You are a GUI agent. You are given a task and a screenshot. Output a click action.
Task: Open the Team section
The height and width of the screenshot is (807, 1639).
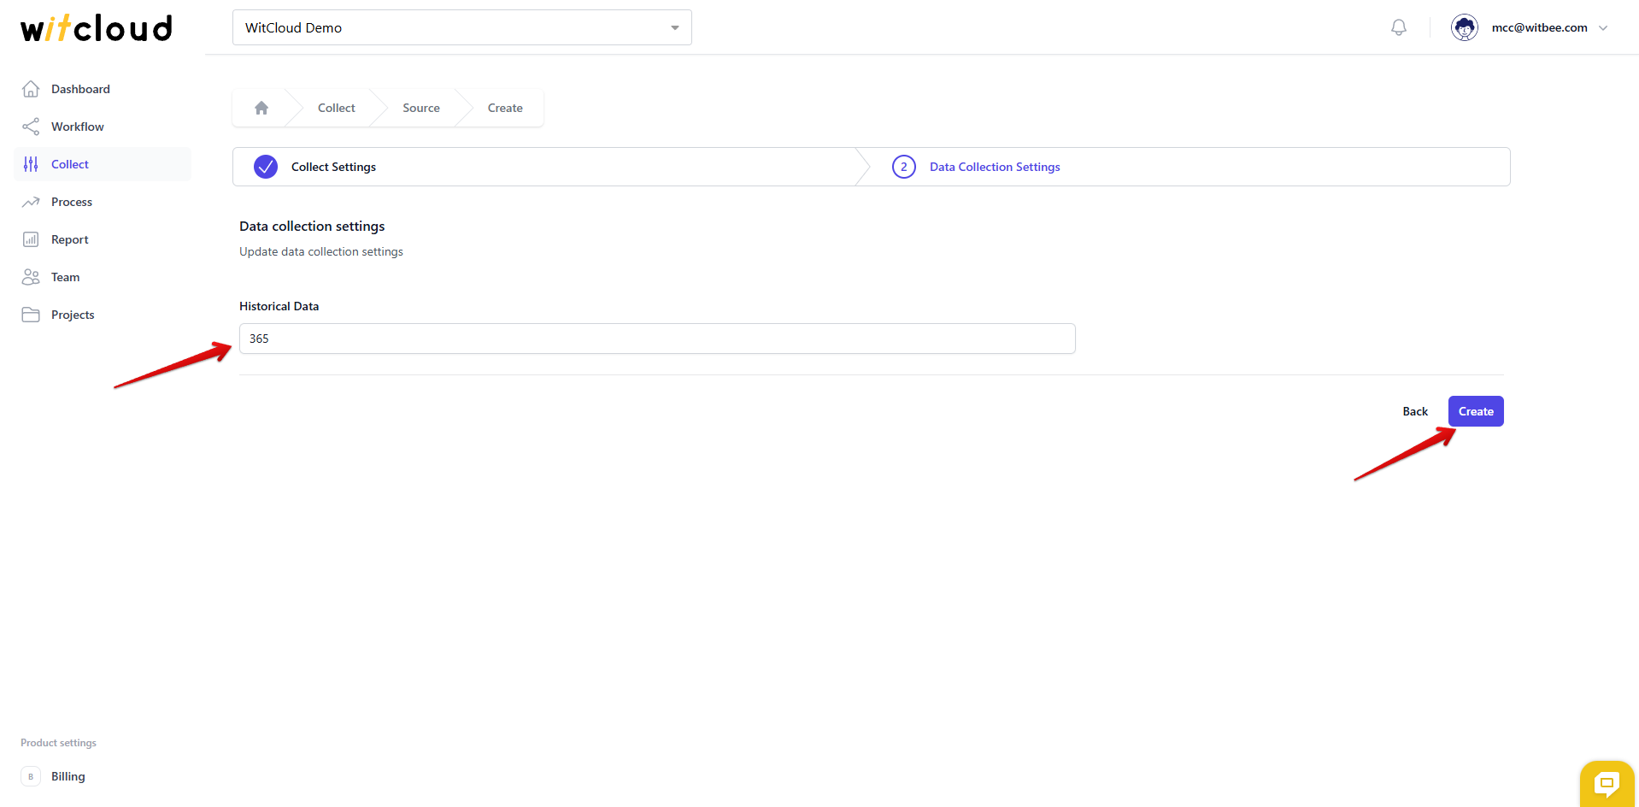(x=66, y=277)
